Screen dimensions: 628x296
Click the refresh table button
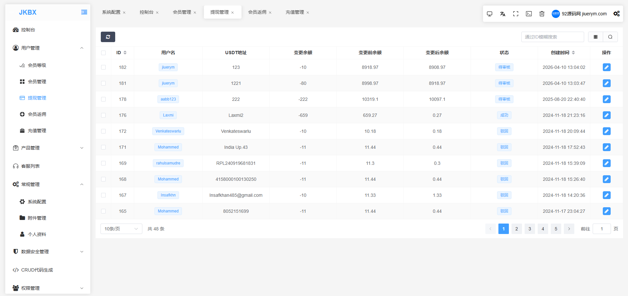tap(108, 37)
